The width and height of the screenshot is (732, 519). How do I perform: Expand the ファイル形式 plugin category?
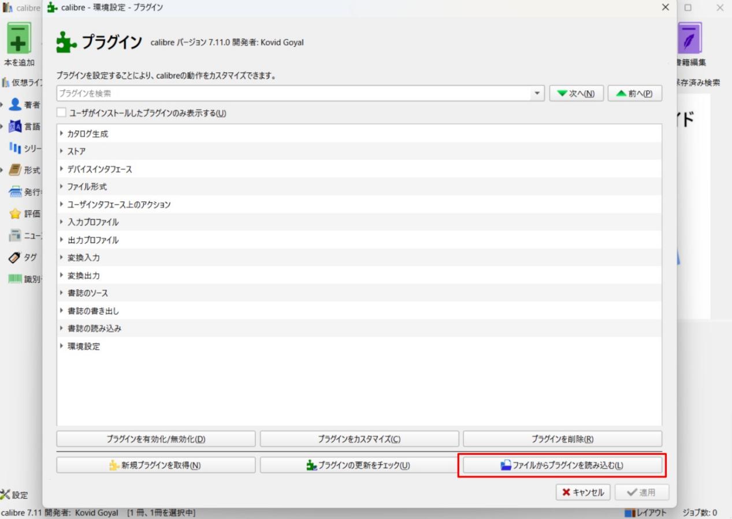click(x=62, y=186)
